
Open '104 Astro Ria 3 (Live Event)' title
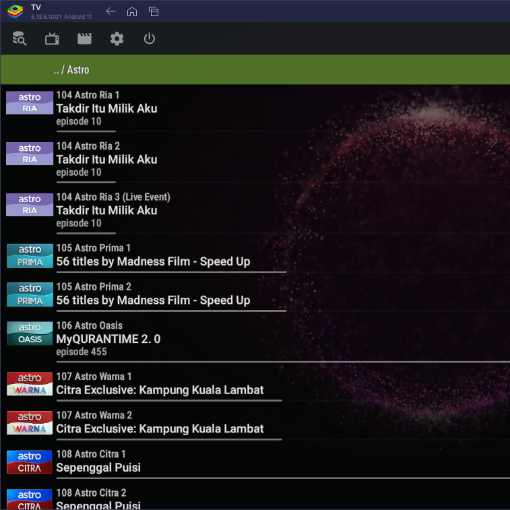click(113, 197)
